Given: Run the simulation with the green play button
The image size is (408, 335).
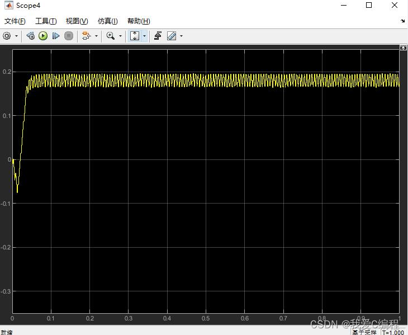Looking at the screenshot, I should pyautogui.click(x=43, y=36).
